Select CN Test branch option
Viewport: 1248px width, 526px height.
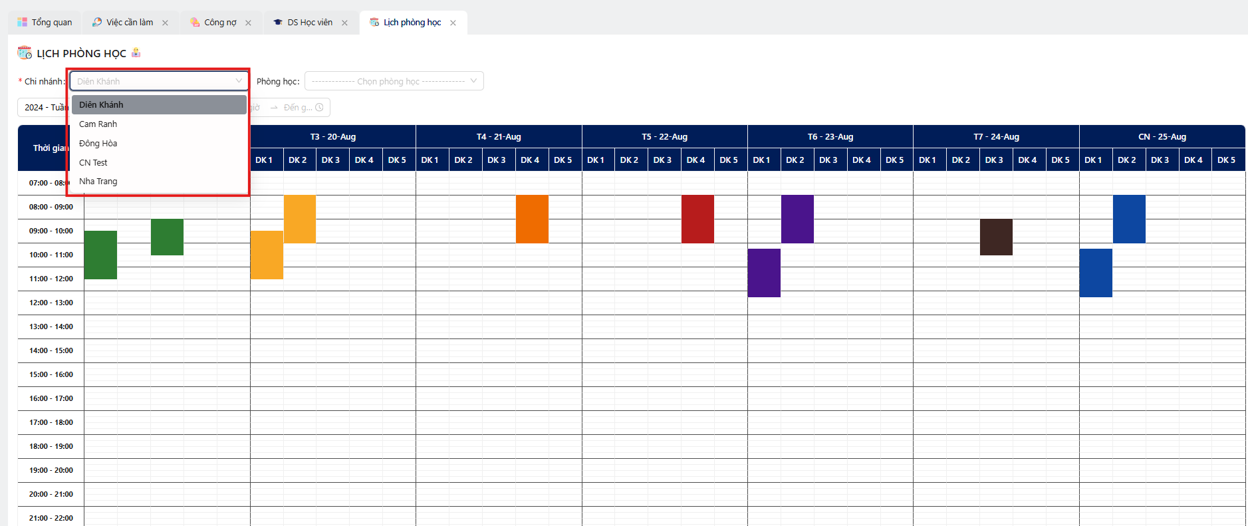coord(159,162)
